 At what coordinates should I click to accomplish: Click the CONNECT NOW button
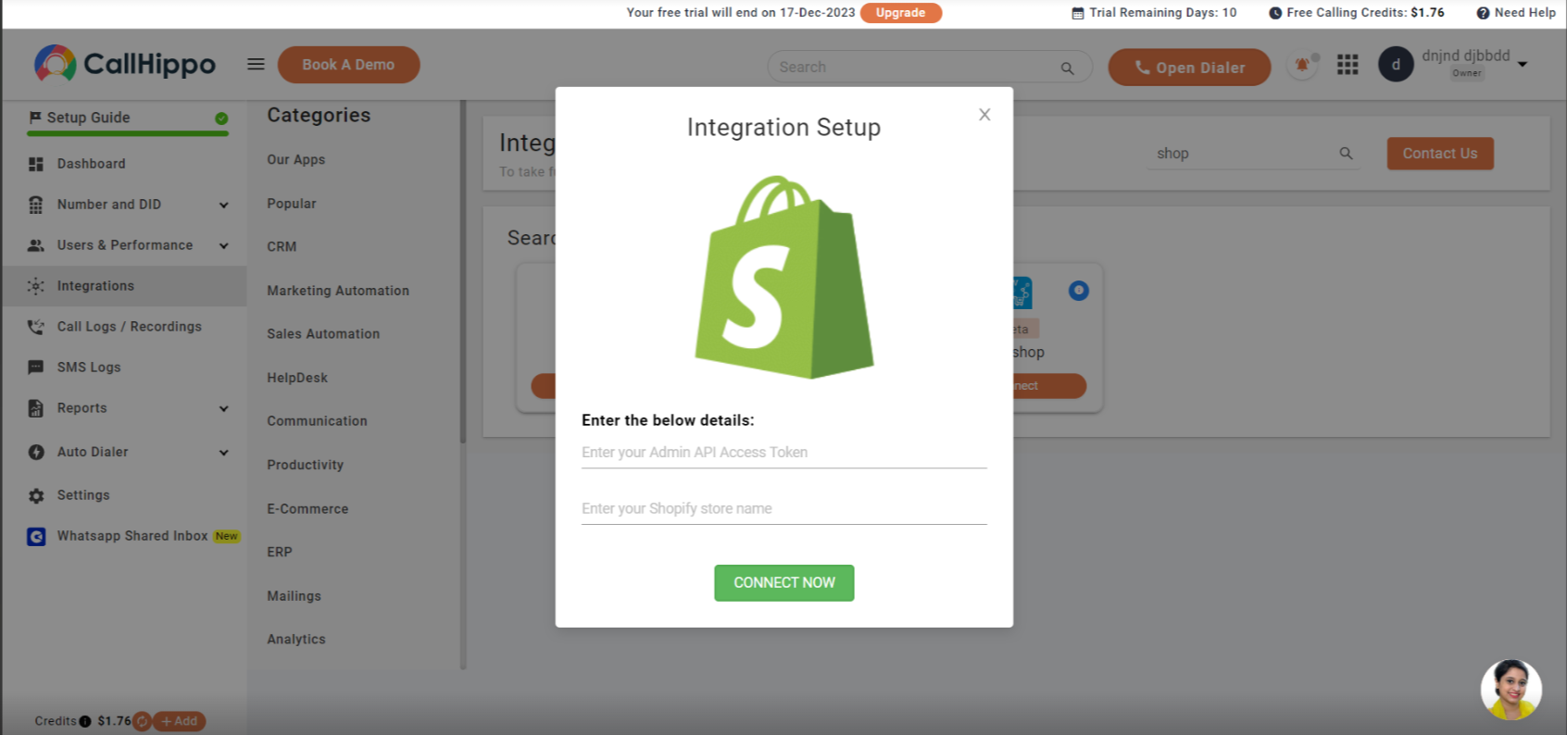pyautogui.click(x=783, y=583)
